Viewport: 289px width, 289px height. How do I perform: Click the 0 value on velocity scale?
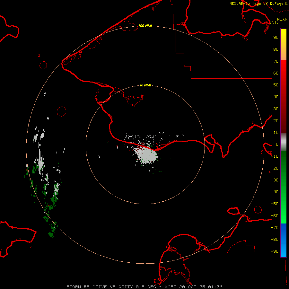click(x=277, y=144)
